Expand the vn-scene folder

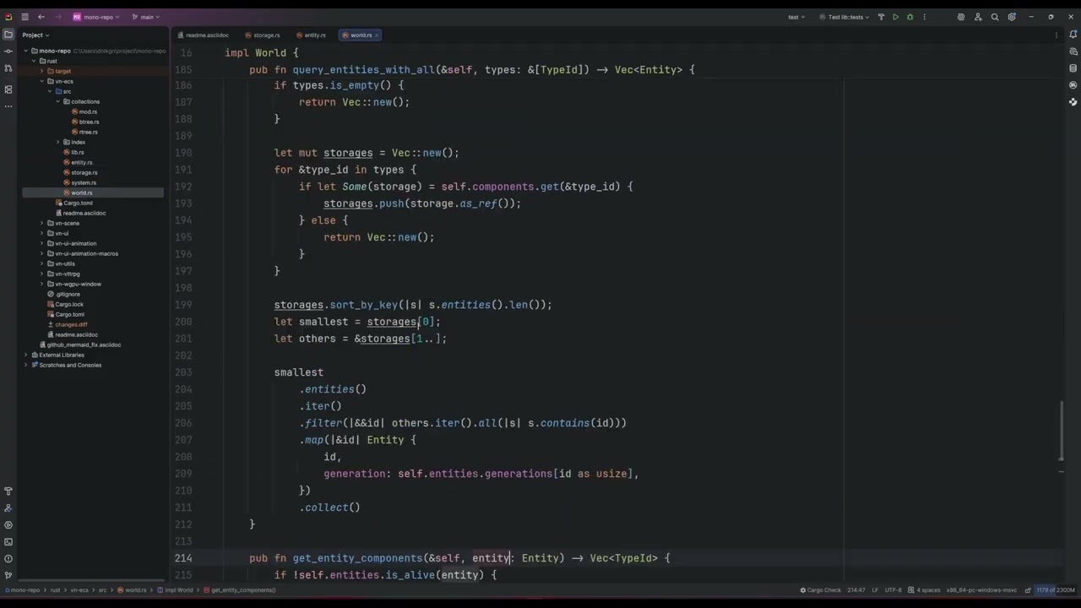(42, 223)
